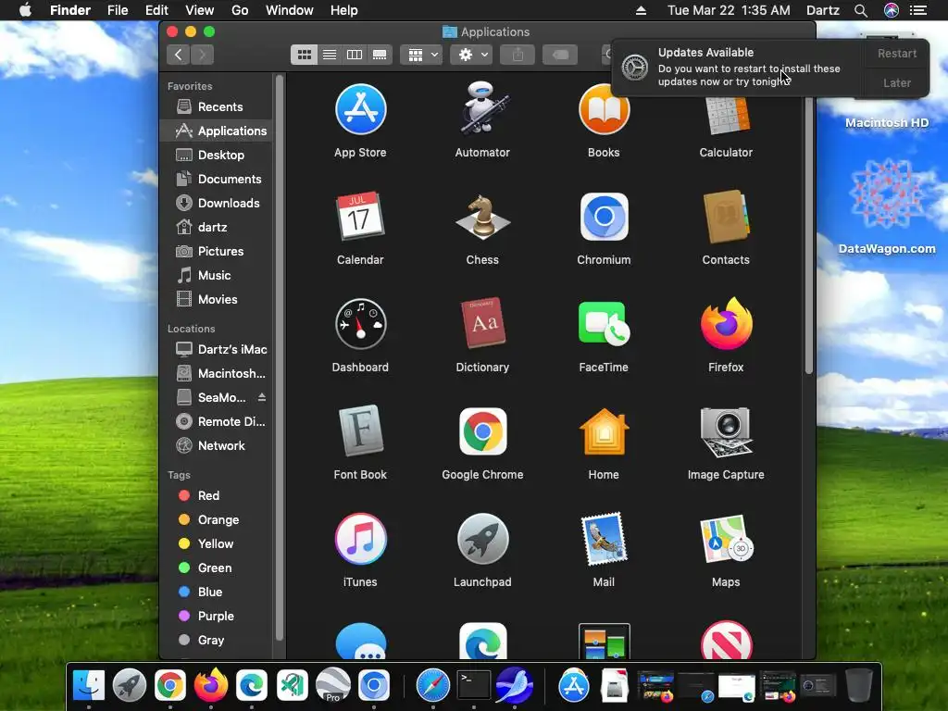Open the Go menu
Screen dimensions: 948x711
[240, 10]
